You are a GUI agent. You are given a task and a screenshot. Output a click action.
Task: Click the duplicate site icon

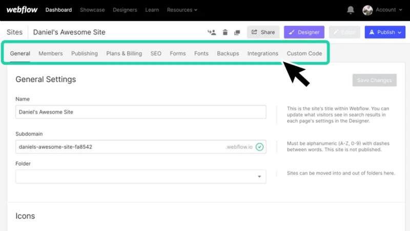(x=237, y=32)
